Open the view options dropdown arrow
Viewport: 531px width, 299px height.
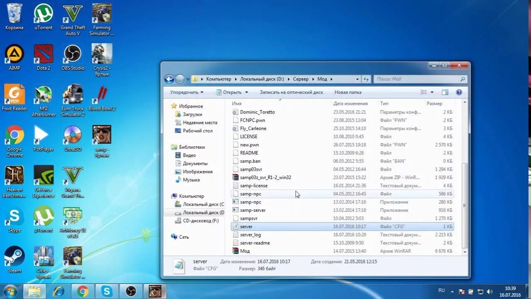pyautogui.click(x=432, y=92)
